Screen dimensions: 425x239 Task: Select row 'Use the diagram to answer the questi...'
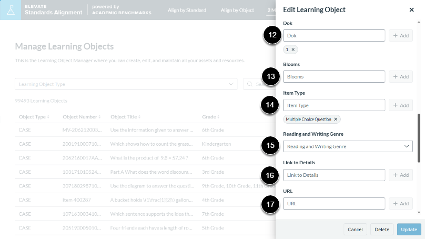coord(145,186)
